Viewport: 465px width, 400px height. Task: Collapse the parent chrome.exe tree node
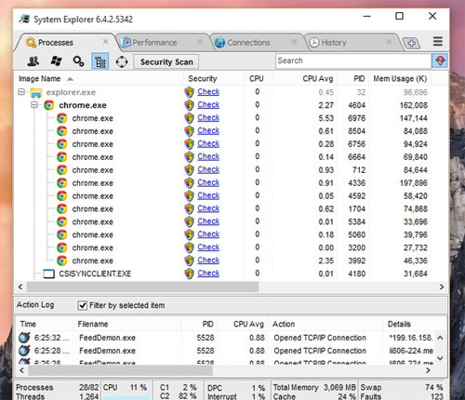pos(34,105)
